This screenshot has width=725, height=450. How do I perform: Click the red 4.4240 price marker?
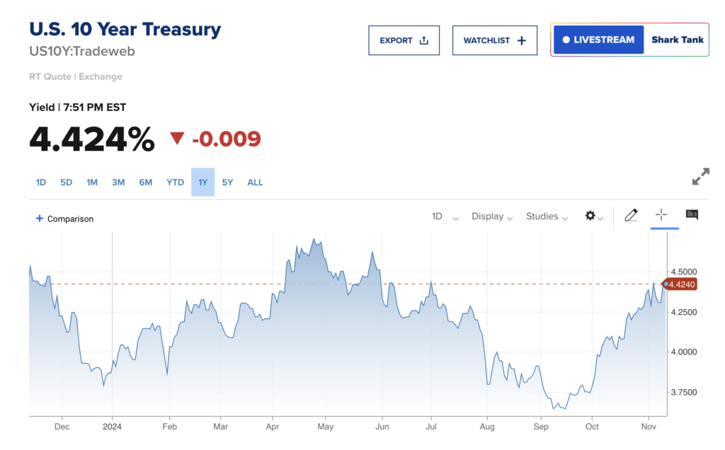(x=682, y=284)
